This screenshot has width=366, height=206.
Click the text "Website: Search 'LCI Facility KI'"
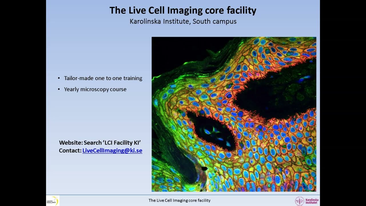tap(100, 142)
